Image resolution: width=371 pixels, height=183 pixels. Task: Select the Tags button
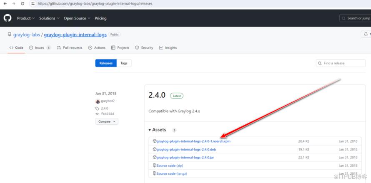pos(124,63)
